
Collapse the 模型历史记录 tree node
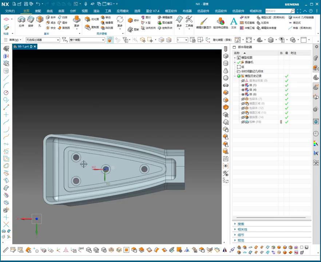[235, 76]
